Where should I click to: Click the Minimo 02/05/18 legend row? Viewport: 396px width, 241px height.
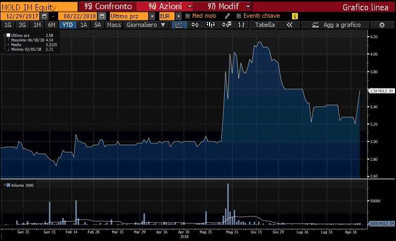coord(32,49)
